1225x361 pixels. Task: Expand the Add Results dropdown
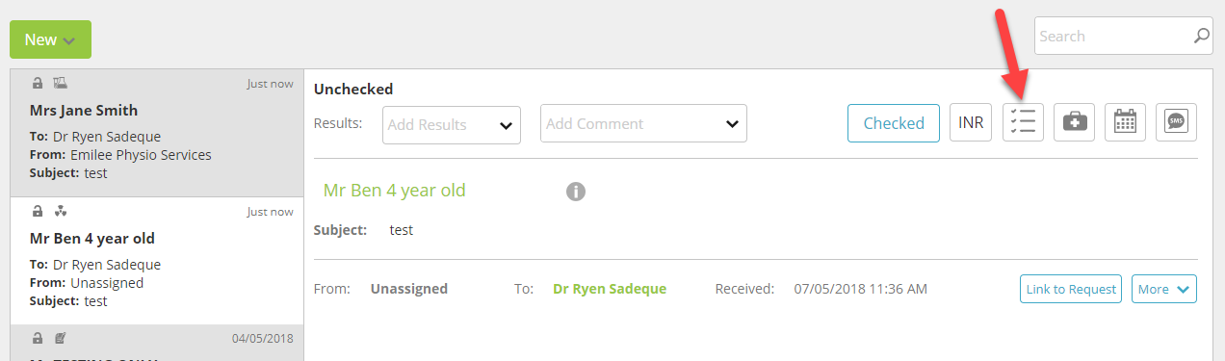452,124
